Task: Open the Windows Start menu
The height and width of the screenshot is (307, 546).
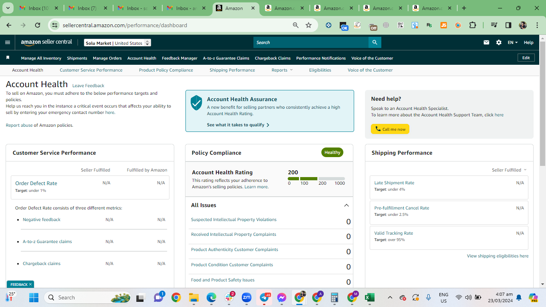Action: [x=34, y=297]
